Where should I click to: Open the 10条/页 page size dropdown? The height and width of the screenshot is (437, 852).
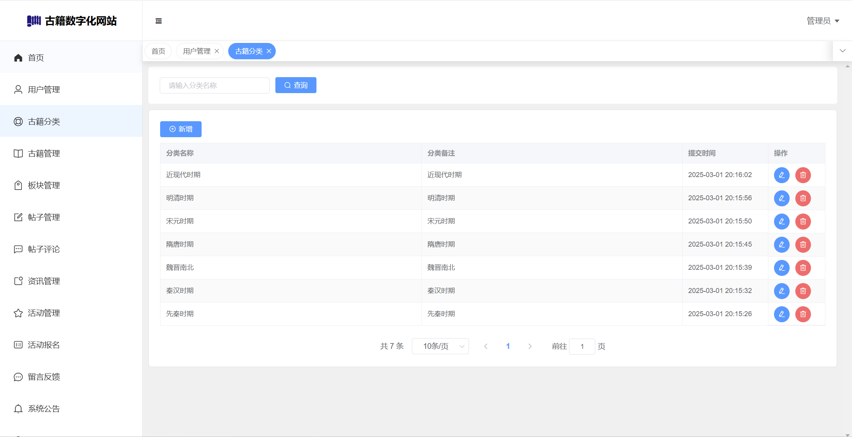click(x=440, y=346)
